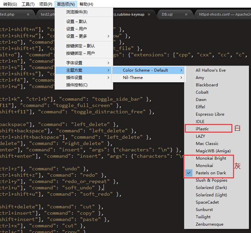Image resolution: width=251 pixels, height=233 pixels.
Task: Close the test.php tab
Action: pos(28,14)
